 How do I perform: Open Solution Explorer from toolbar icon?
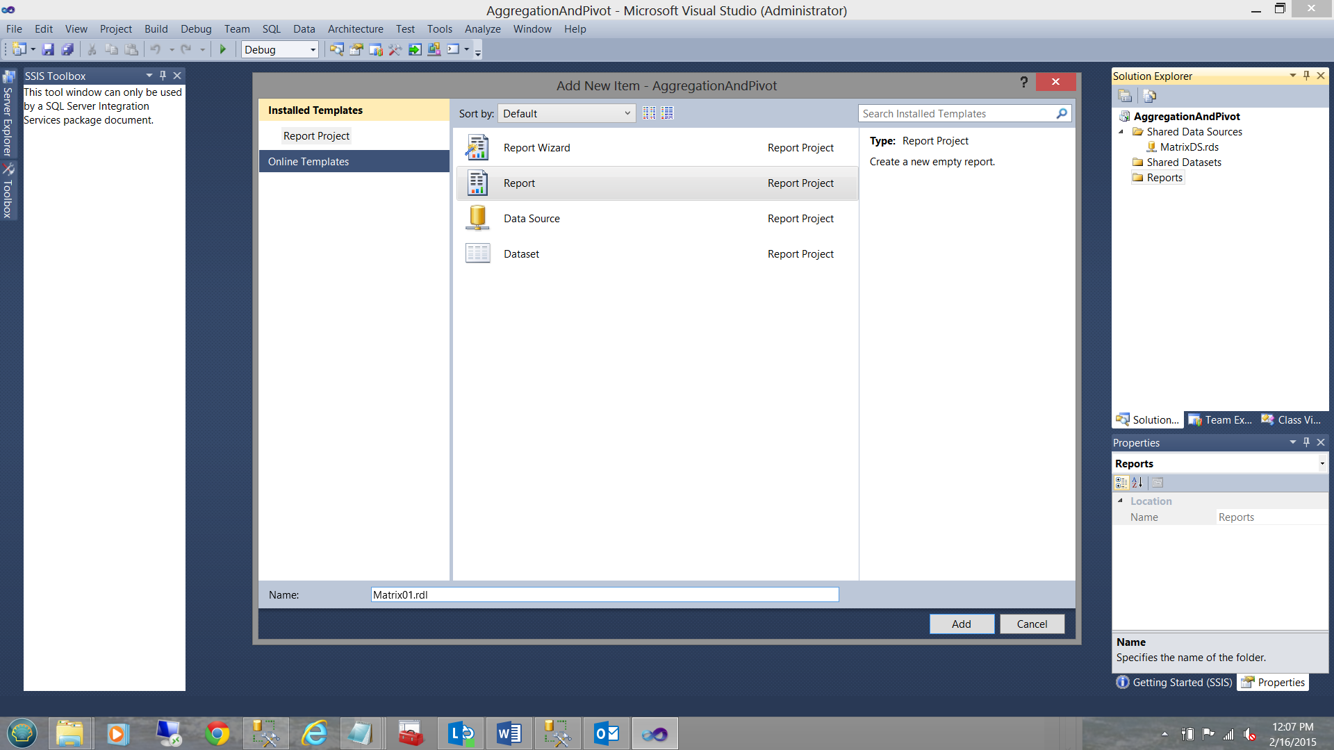(x=336, y=49)
